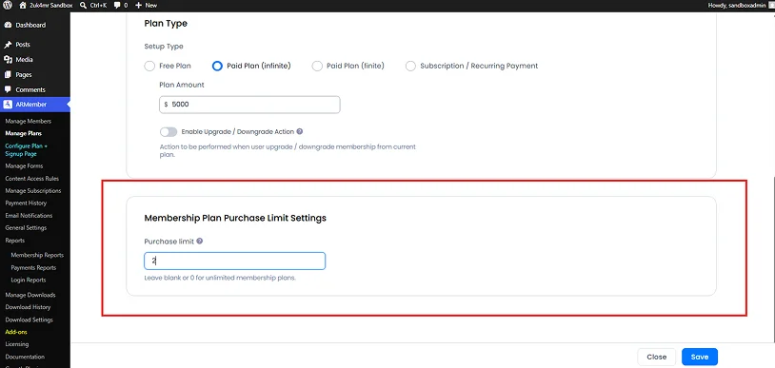Image resolution: width=775 pixels, height=368 pixels.
Task: Click help icon beside Enable Upgrade / Downgrade
Action: coord(300,132)
